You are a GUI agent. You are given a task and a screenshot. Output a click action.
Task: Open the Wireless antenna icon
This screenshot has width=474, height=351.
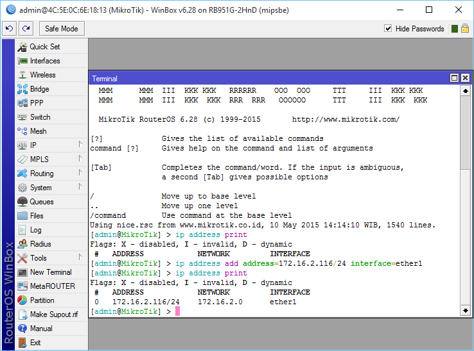coord(22,75)
